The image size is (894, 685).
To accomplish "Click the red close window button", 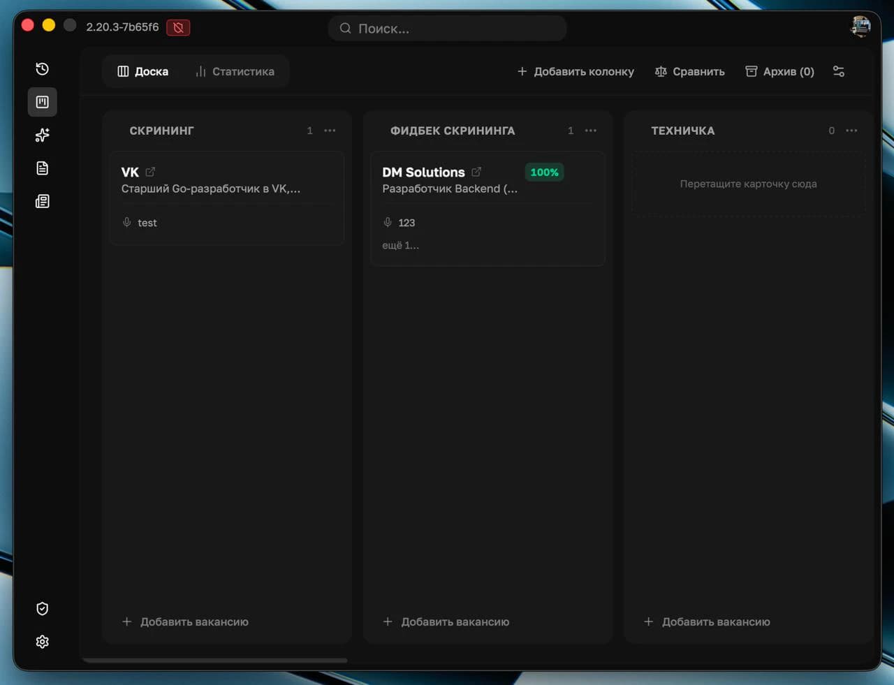I will click(x=28, y=25).
